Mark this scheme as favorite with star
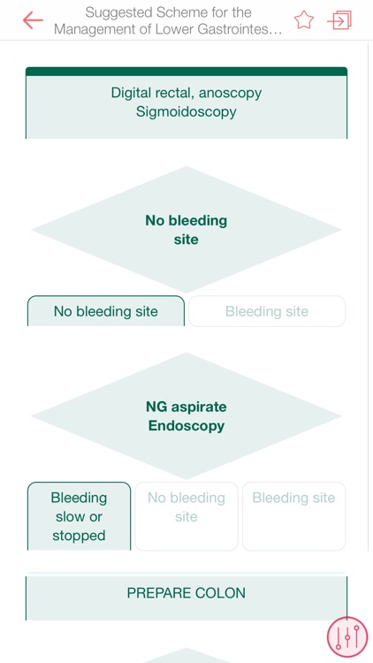This screenshot has height=663, width=373. 304,19
